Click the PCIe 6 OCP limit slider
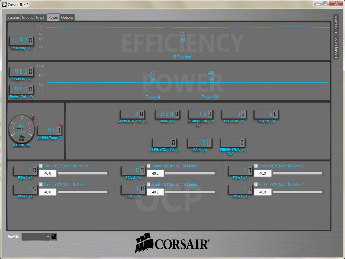This screenshot has width=345, height=259. pos(299,192)
